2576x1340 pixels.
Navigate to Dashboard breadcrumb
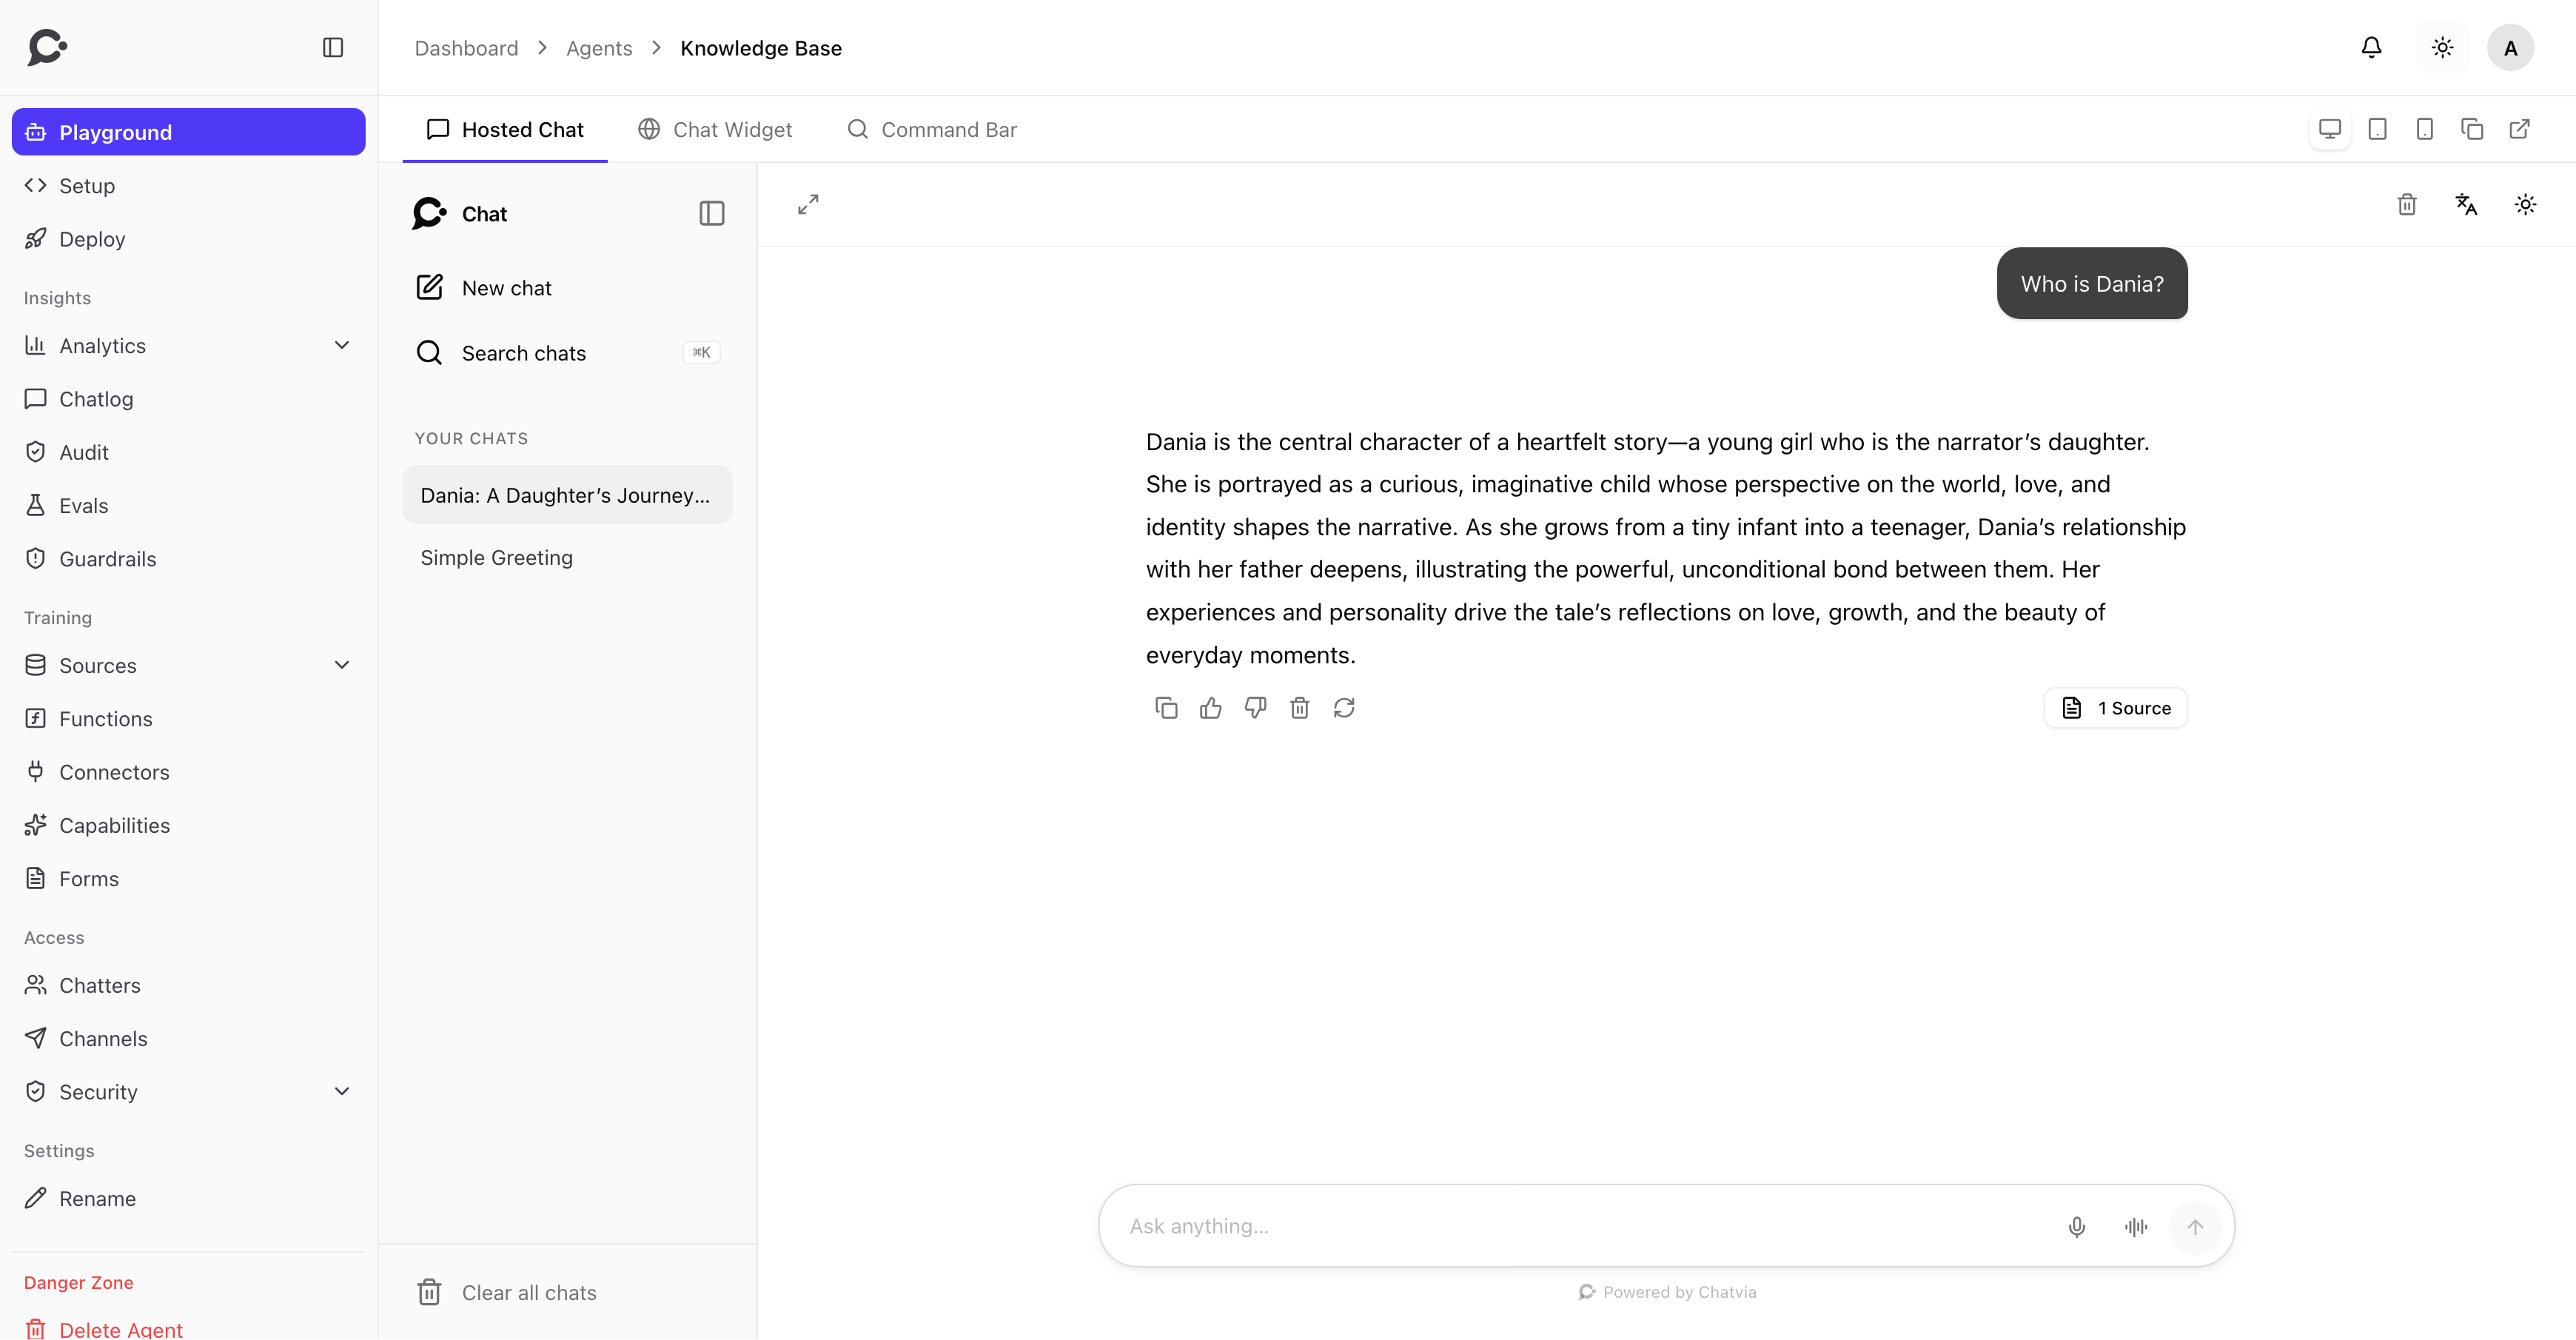click(x=466, y=48)
